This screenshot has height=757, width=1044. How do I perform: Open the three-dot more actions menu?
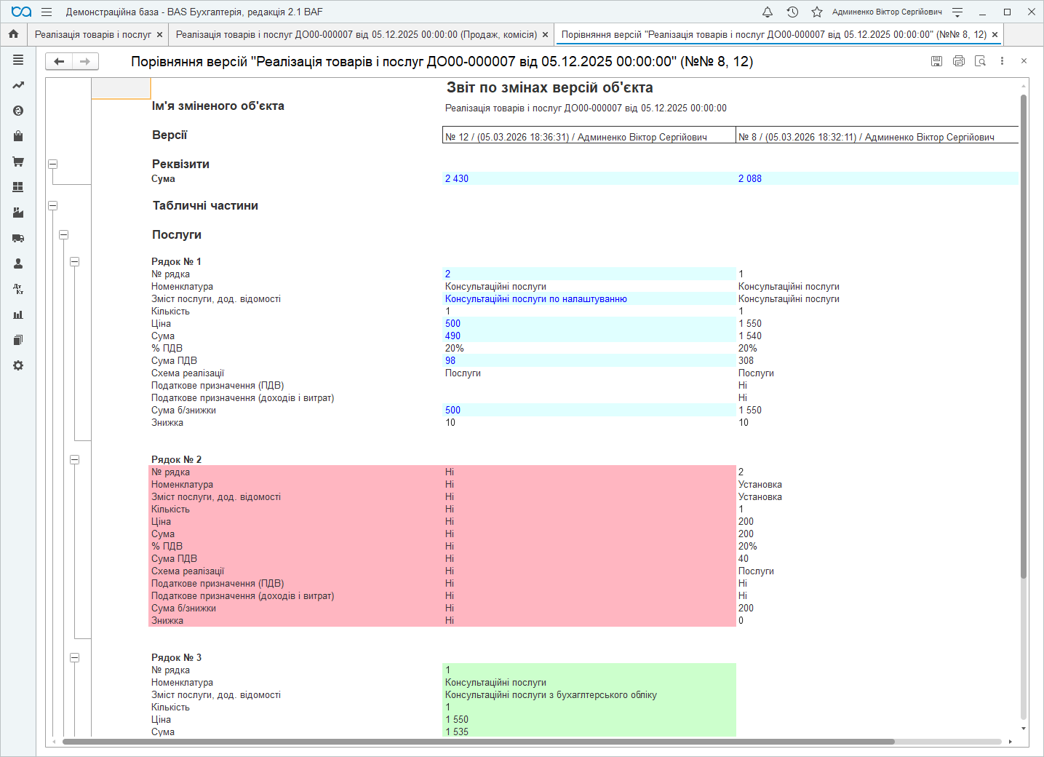click(1002, 61)
